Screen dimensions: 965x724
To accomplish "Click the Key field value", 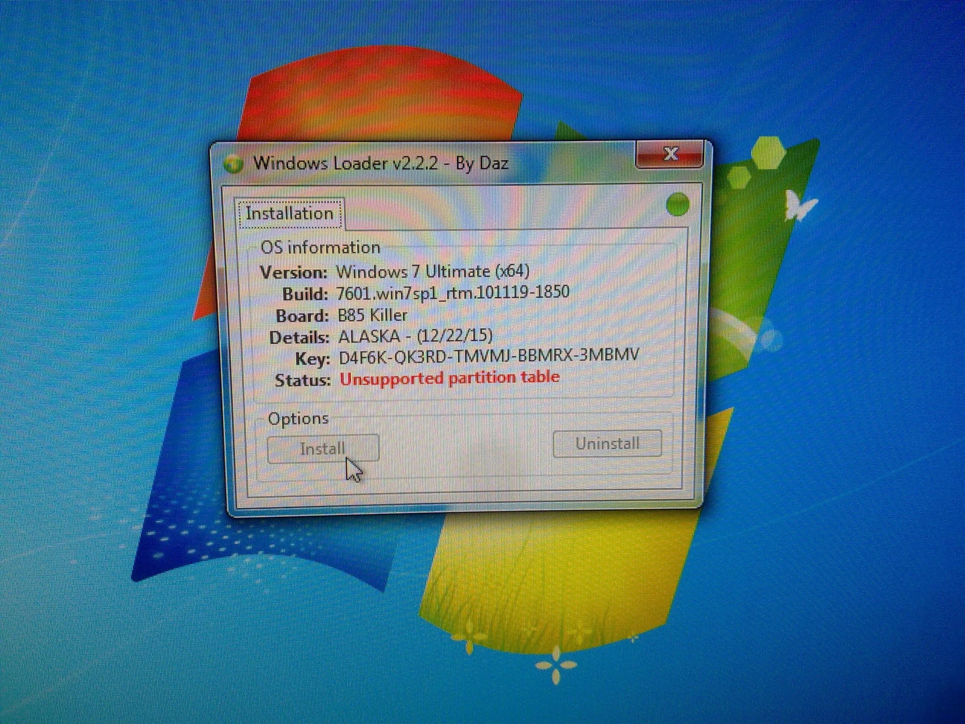I will coord(482,355).
